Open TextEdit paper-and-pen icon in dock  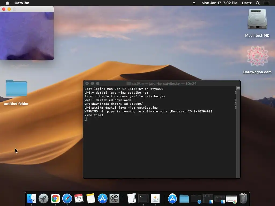point(132,198)
